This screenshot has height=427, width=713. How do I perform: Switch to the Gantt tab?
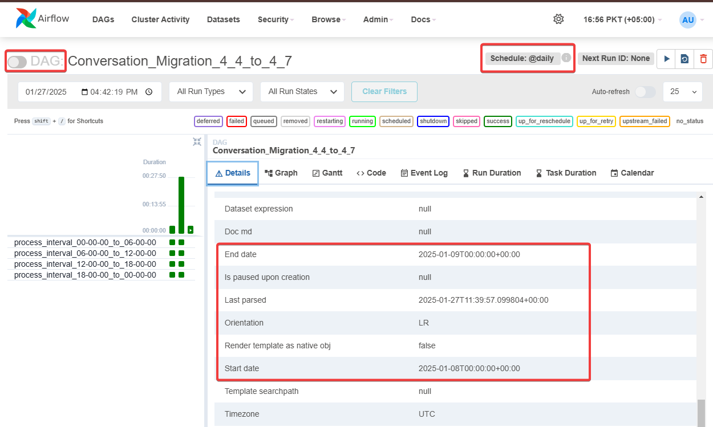pyautogui.click(x=327, y=173)
